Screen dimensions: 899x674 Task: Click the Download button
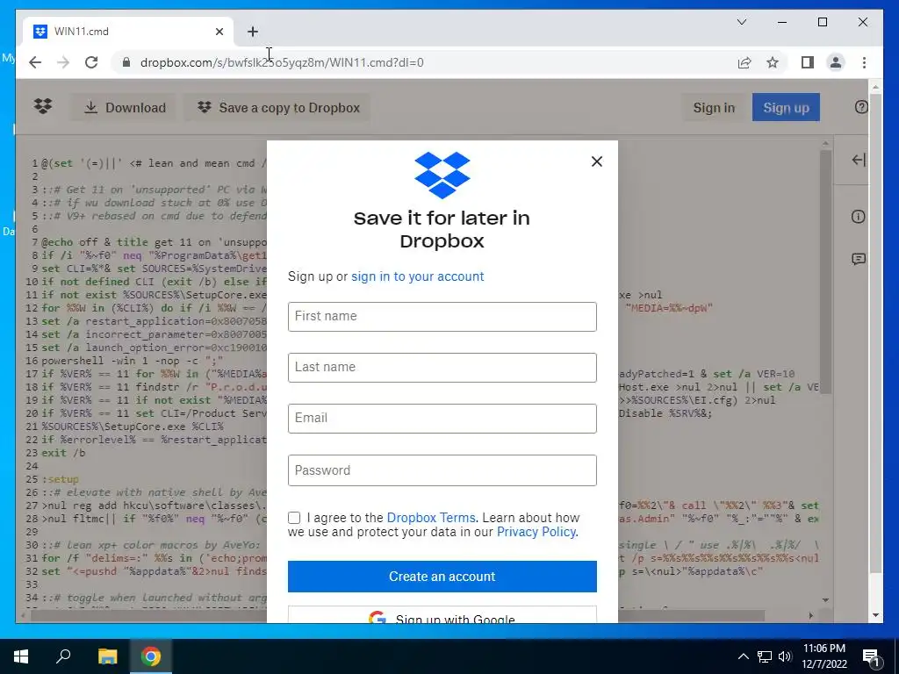(125, 108)
